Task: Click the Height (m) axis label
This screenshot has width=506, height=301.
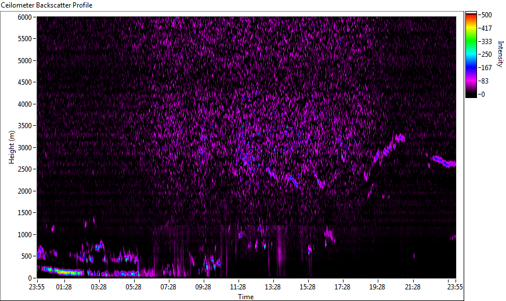Action: [x=12, y=147]
